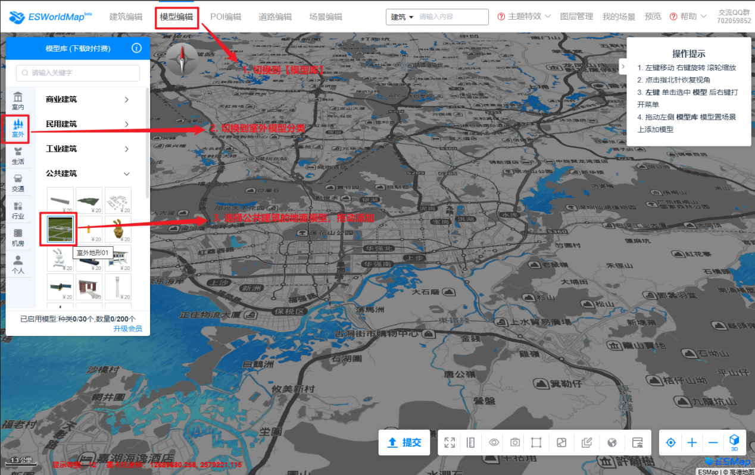755x475 pixels.
Task: Click the ruler measure tool icon
Action: click(471, 442)
